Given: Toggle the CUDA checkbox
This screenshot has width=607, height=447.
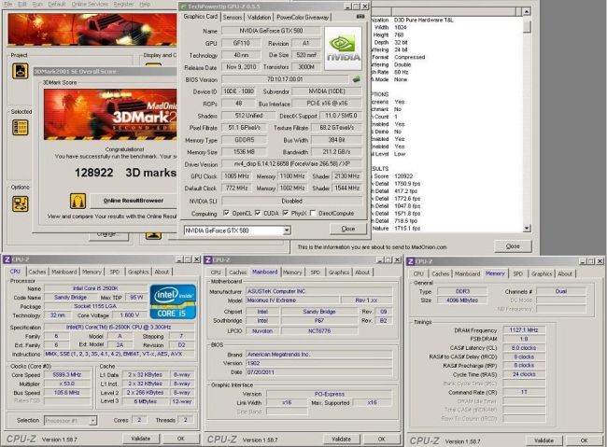Looking at the screenshot, I should [258, 214].
